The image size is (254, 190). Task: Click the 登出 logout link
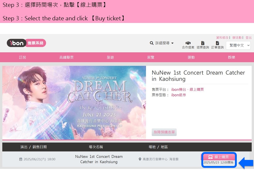(x=248, y=38)
